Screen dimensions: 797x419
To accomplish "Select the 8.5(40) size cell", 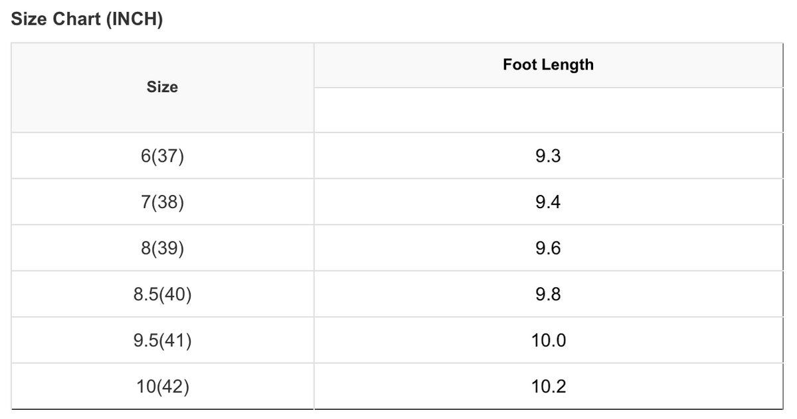I will click(x=163, y=294).
